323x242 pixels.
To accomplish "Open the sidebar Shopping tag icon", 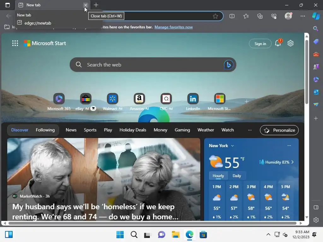I will [316, 42].
